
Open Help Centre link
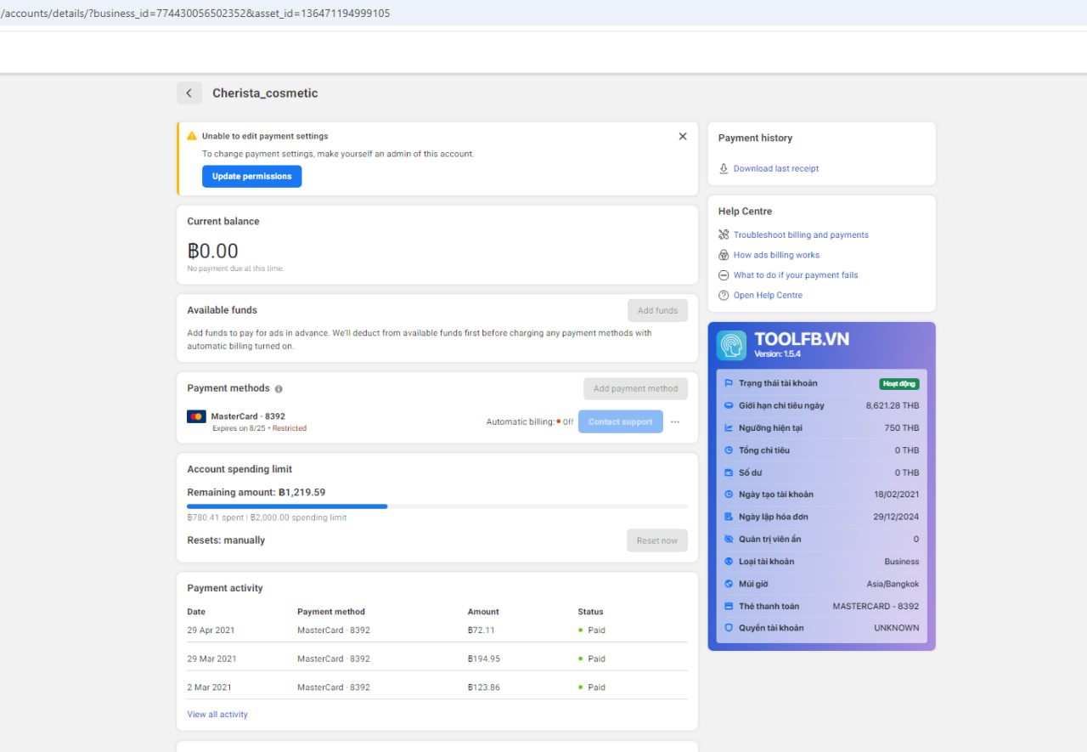(x=768, y=295)
